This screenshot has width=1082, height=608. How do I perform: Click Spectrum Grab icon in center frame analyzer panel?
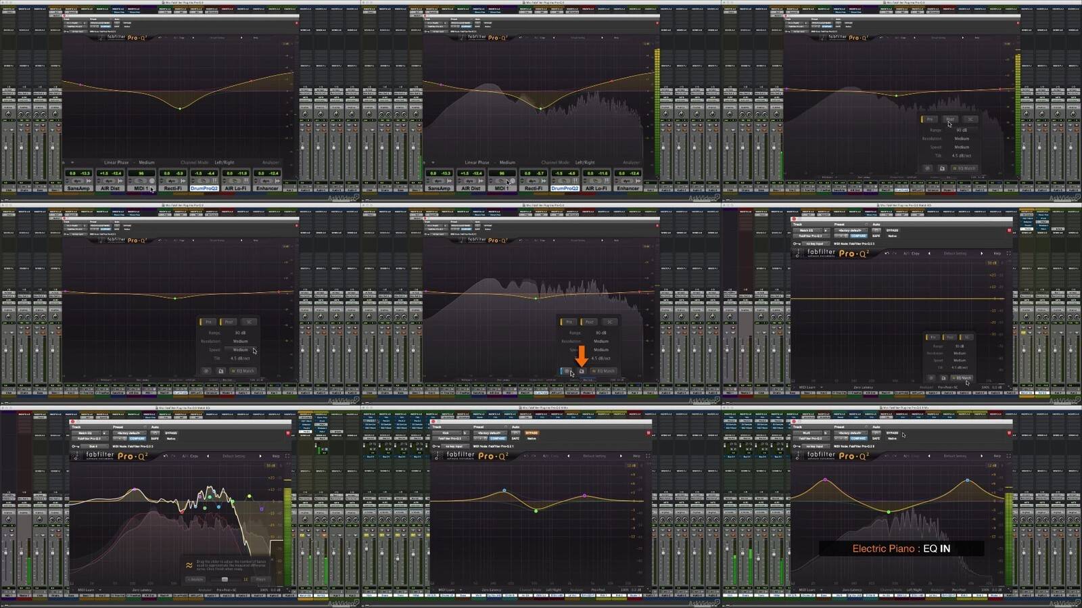point(581,371)
